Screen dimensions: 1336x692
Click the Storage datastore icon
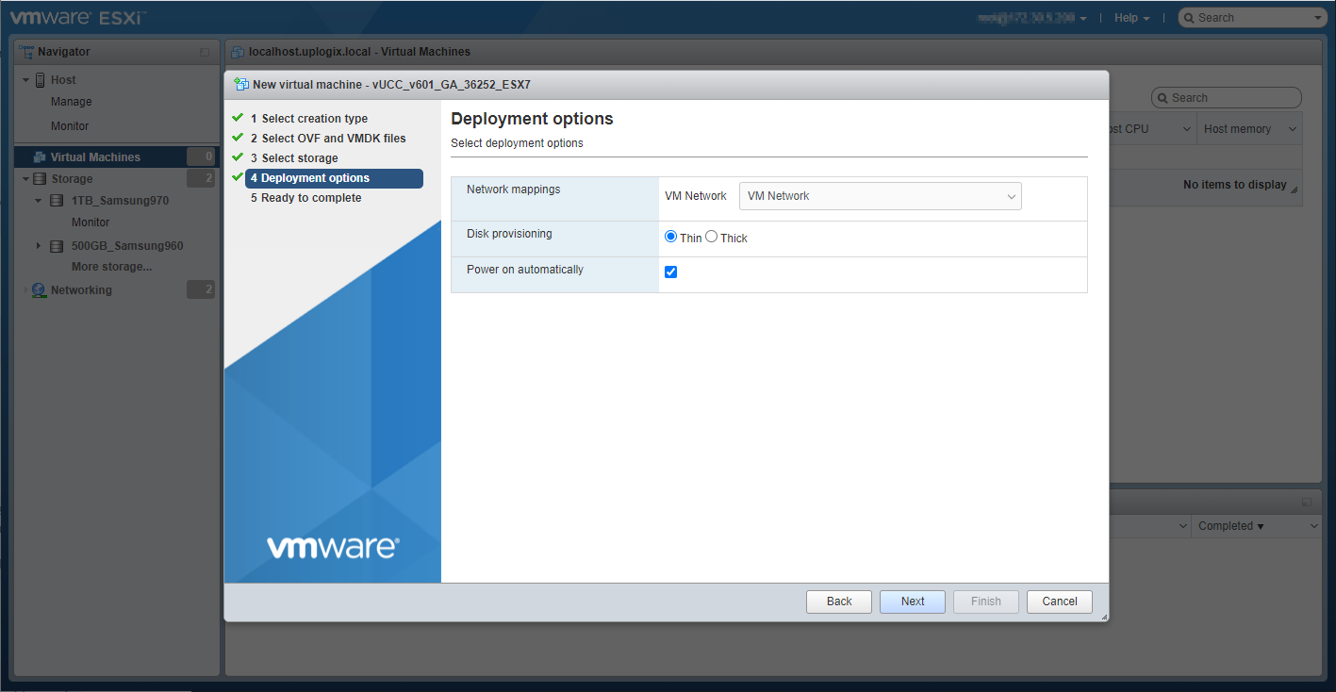click(x=40, y=179)
